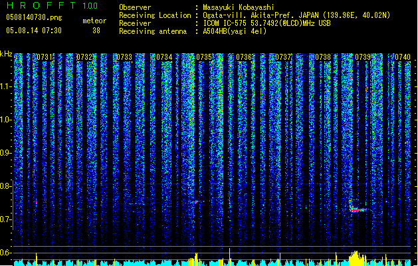Click the 0740 time marker
418x266 pixels.
coord(403,57)
